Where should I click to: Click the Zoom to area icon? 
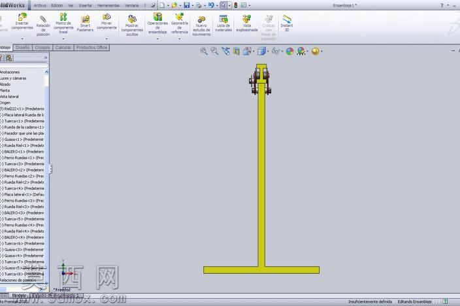[214, 52]
